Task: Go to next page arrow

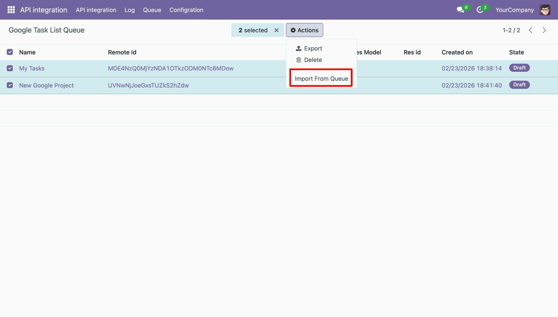Action: [x=544, y=30]
